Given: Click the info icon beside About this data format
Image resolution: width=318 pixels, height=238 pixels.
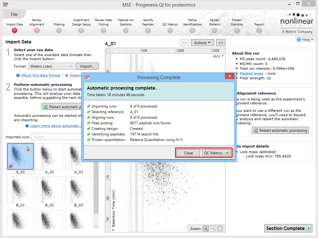Looking at the screenshot, I should 18,75.
